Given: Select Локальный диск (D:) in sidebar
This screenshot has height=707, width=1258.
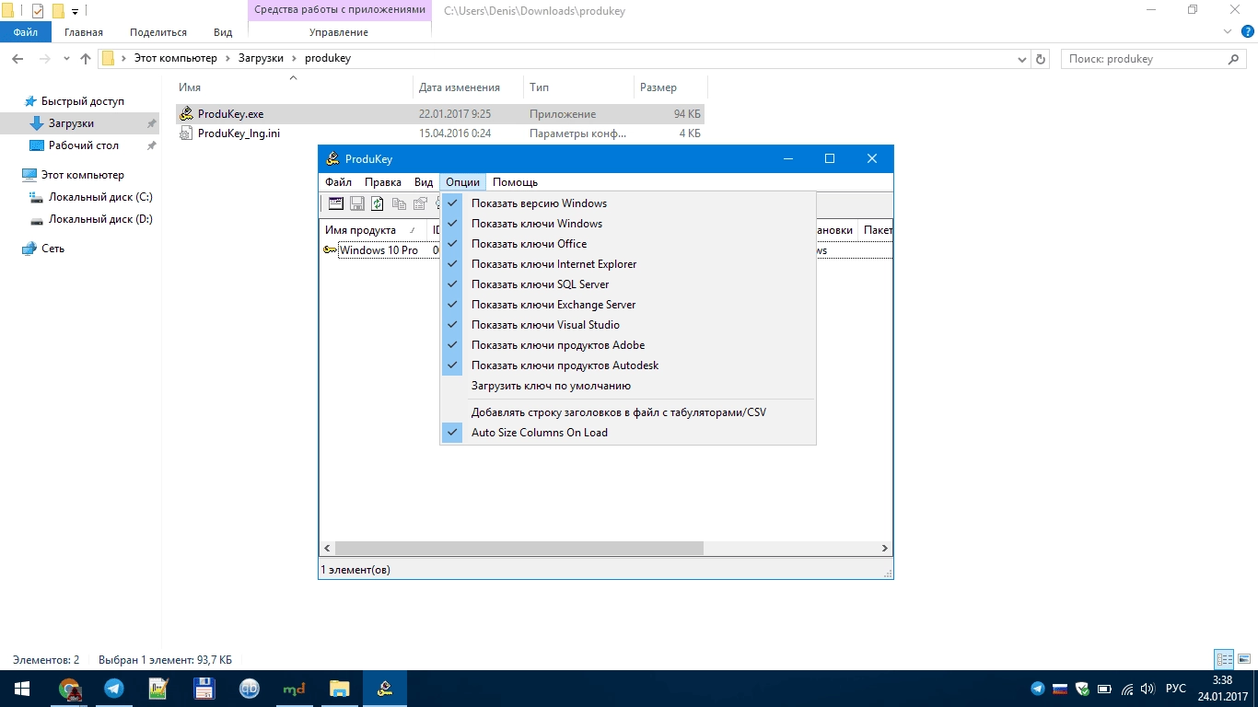Looking at the screenshot, I should 100,219.
